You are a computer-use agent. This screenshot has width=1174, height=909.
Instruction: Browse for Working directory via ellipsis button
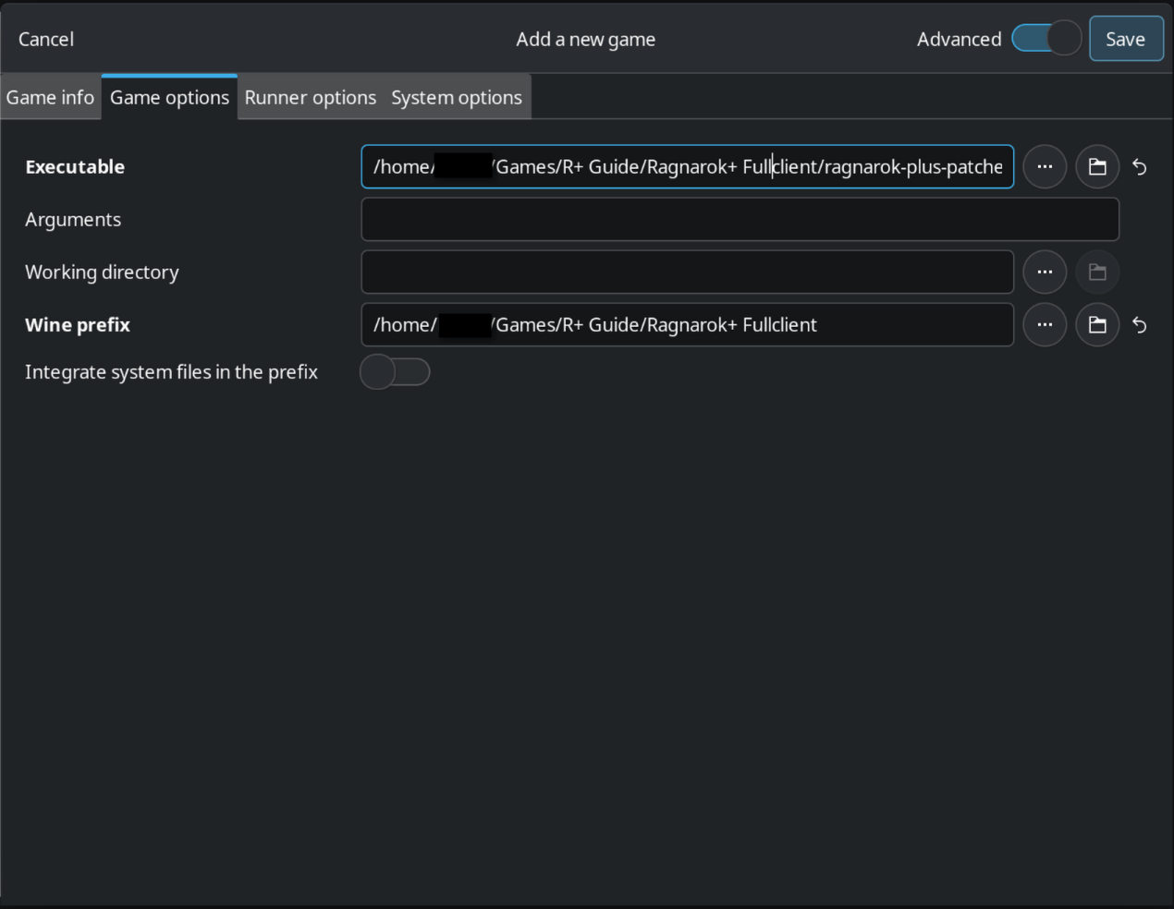point(1045,272)
